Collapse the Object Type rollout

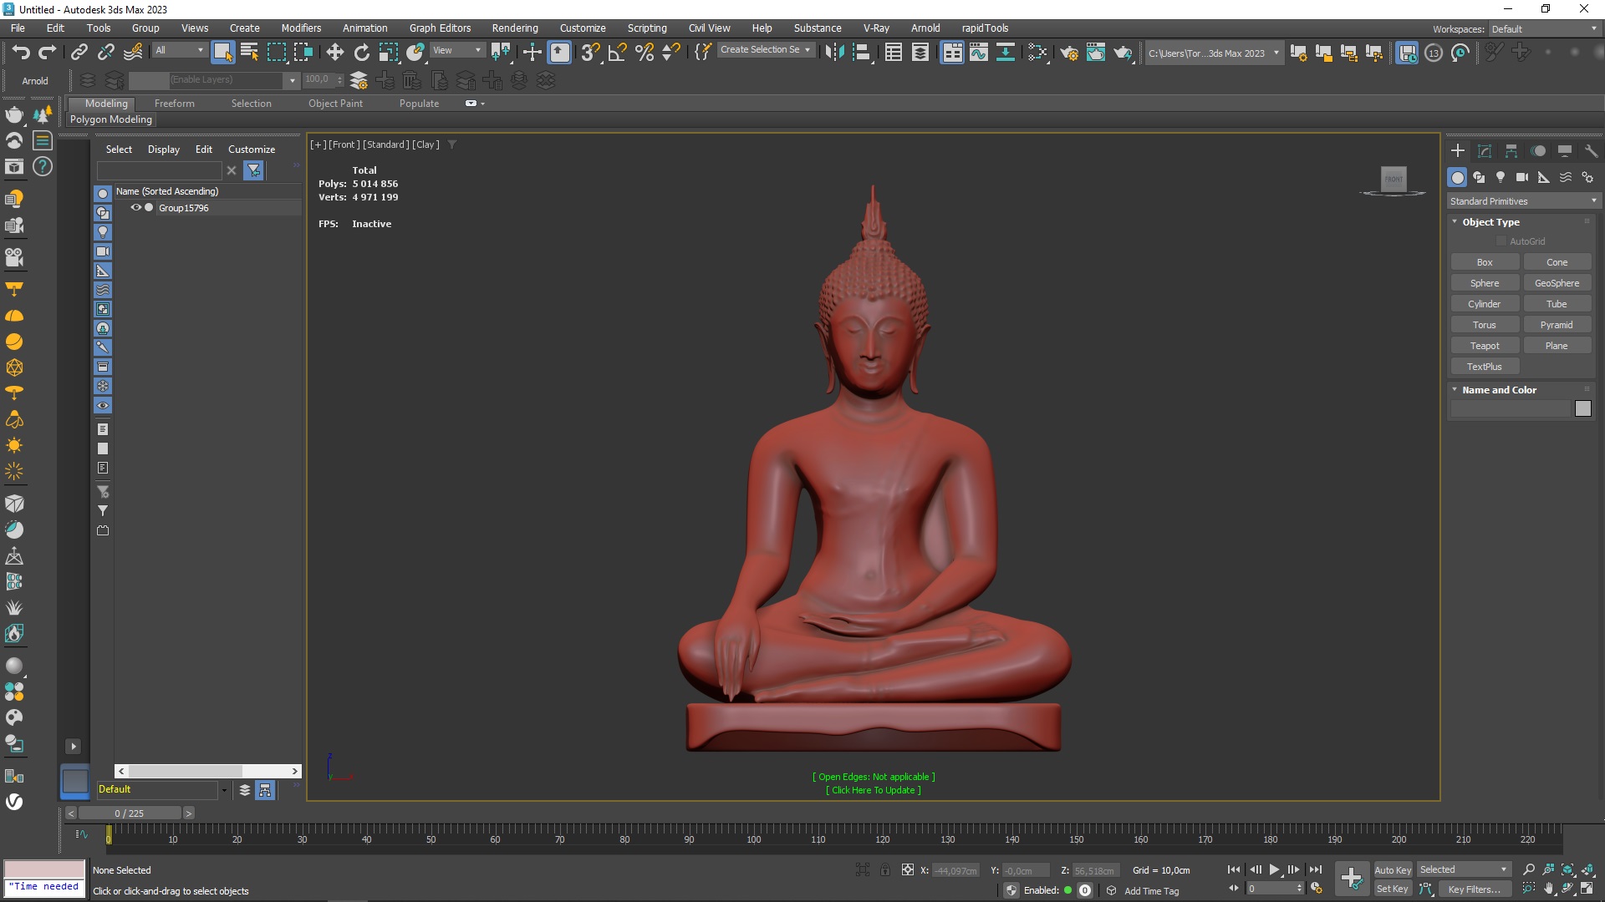[1490, 222]
